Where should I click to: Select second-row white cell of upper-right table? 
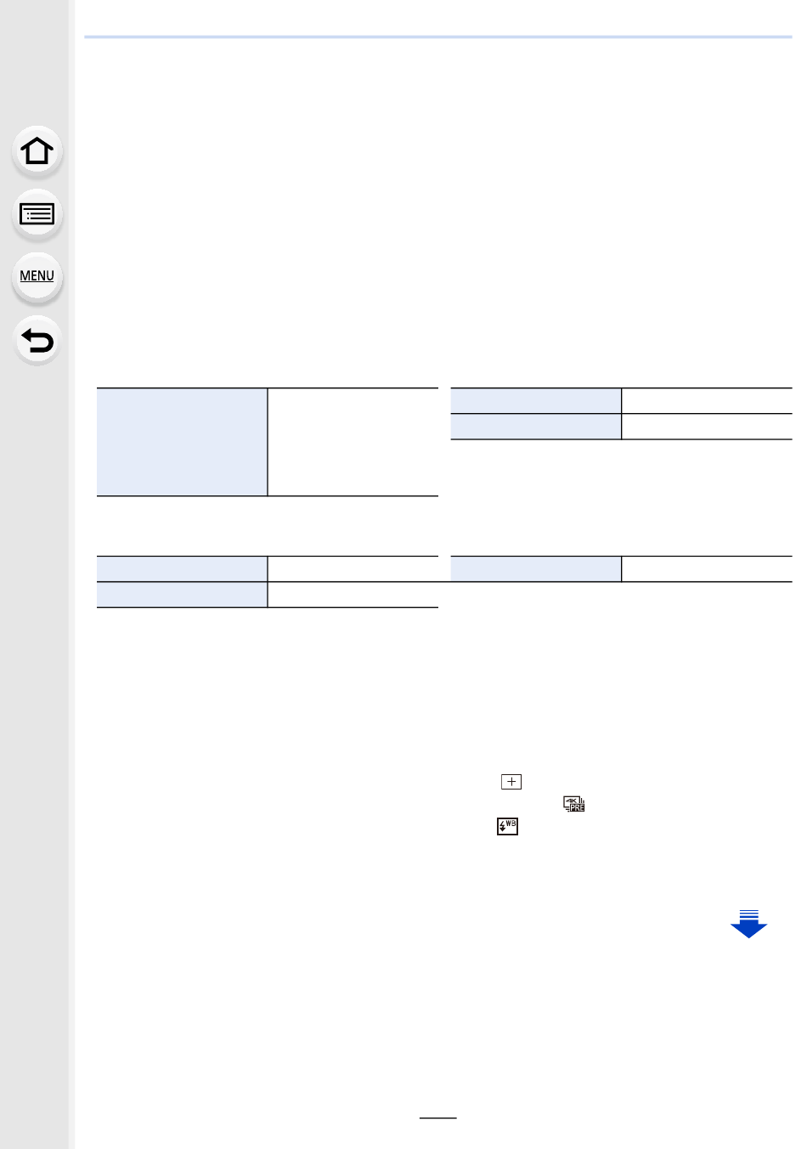coord(707,427)
